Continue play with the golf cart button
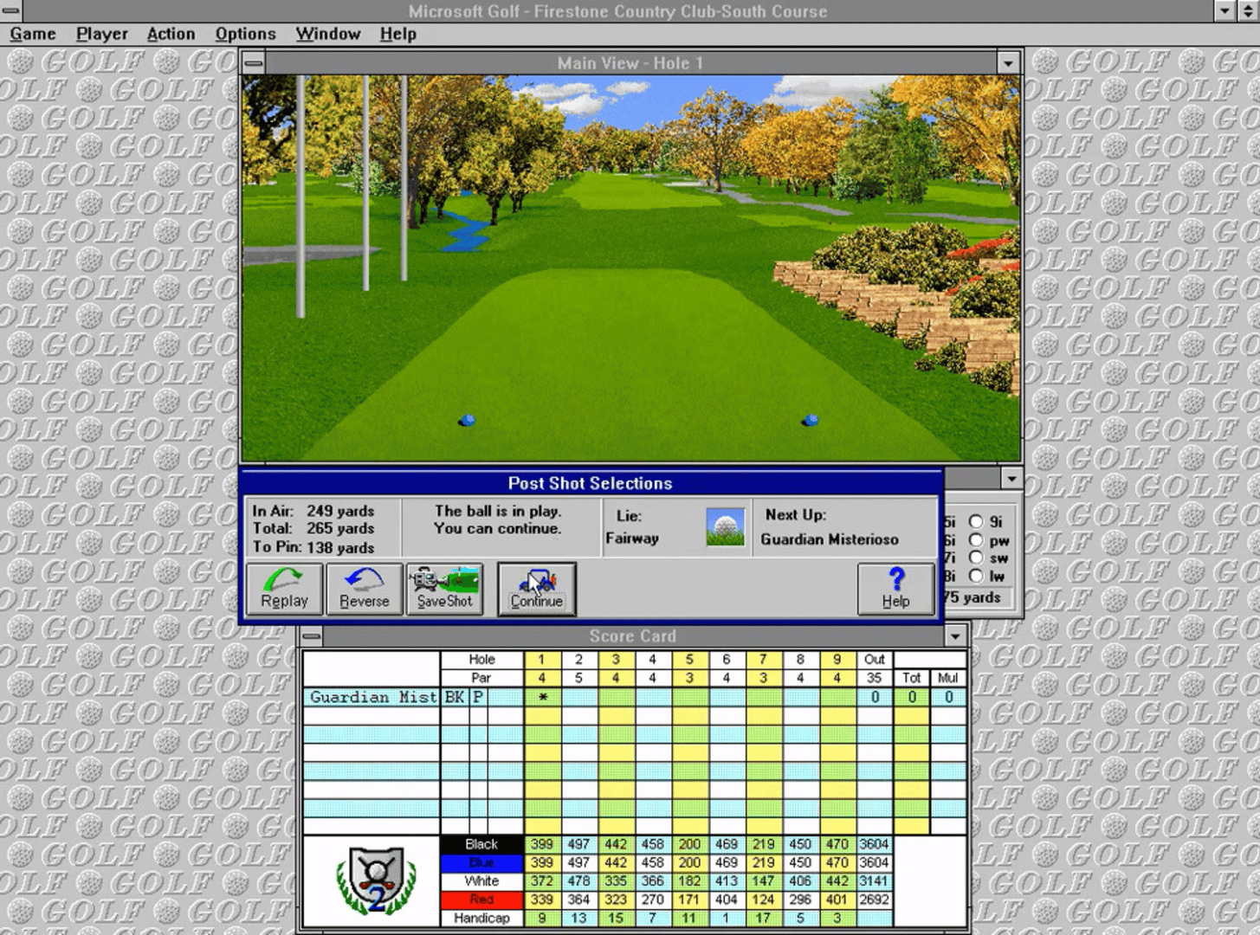The height and width of the screenshot is (935, 1260). (536, 589)
